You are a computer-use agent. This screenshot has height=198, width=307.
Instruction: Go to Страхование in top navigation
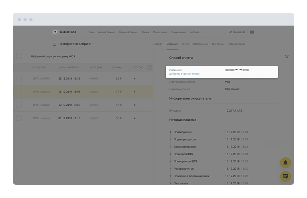coord(178,32)
